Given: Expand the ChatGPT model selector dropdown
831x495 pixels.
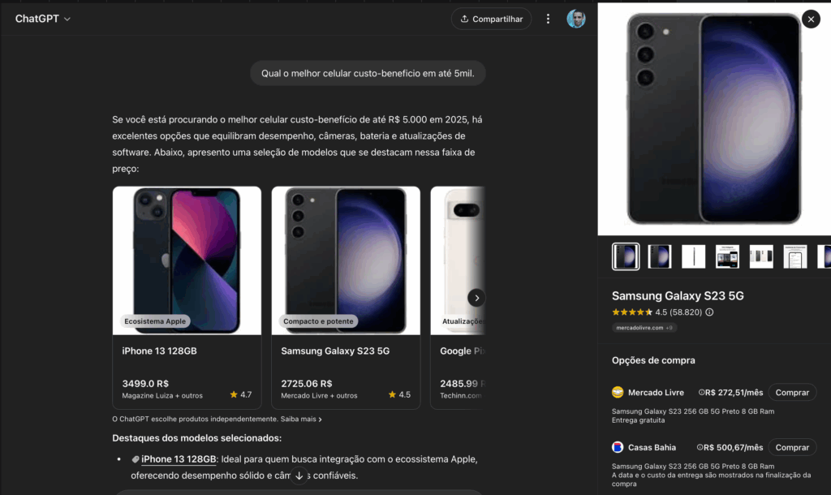Looking at the screenshot, I should point(43,19).
